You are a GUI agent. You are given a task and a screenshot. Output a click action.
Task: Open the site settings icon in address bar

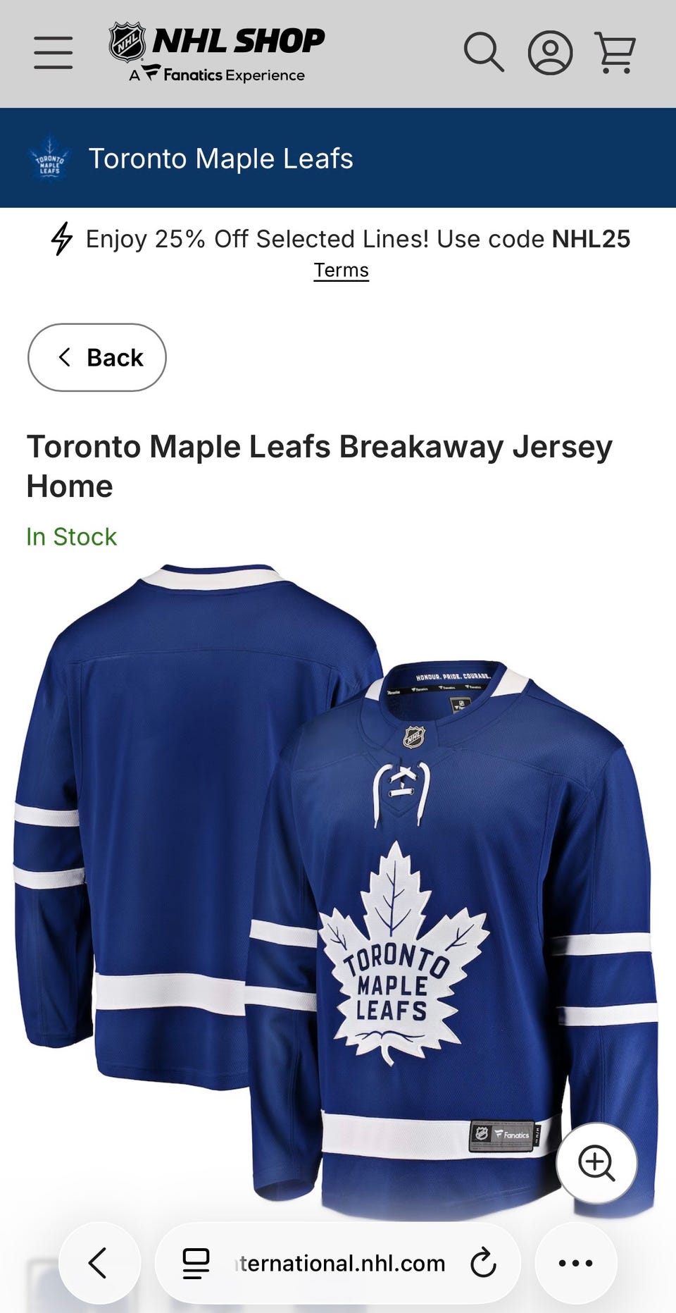(x=196, y=1263)
